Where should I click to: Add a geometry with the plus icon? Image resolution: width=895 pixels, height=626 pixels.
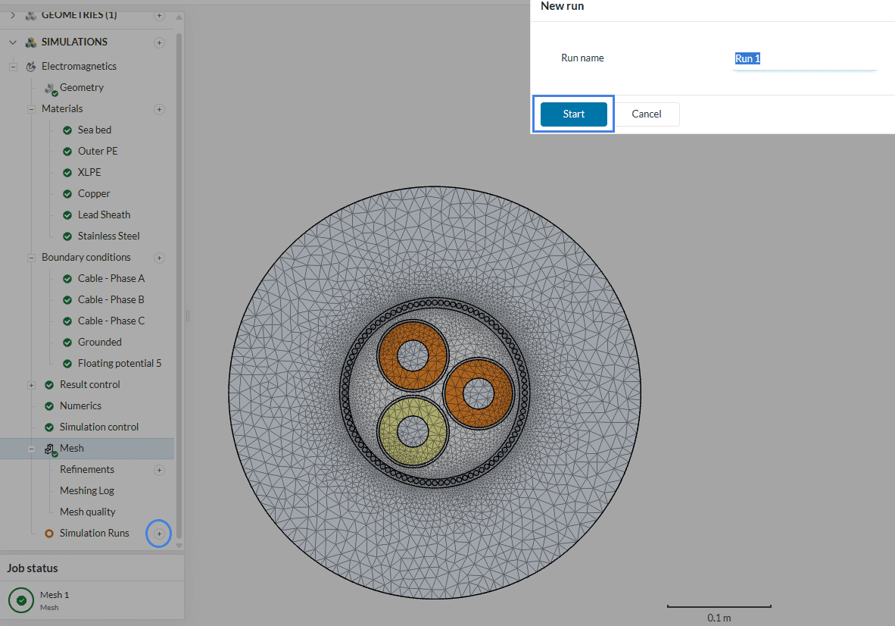click(x=159, y=15)
